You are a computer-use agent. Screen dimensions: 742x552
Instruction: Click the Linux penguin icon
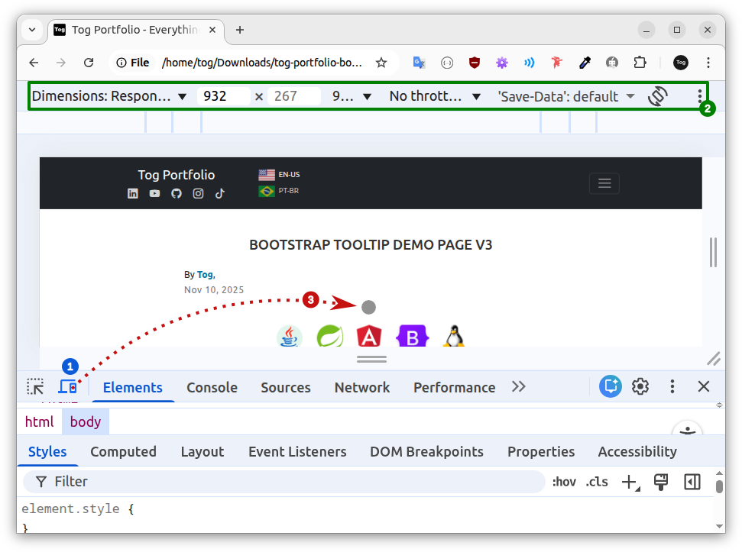pos(454,336)
